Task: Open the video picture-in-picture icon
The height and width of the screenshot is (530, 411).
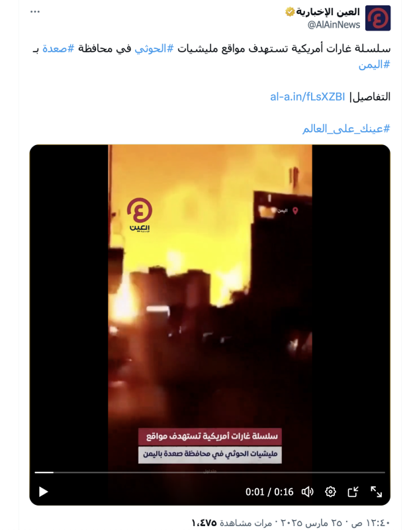Action: pyautogui.click(x=353, y=492)
